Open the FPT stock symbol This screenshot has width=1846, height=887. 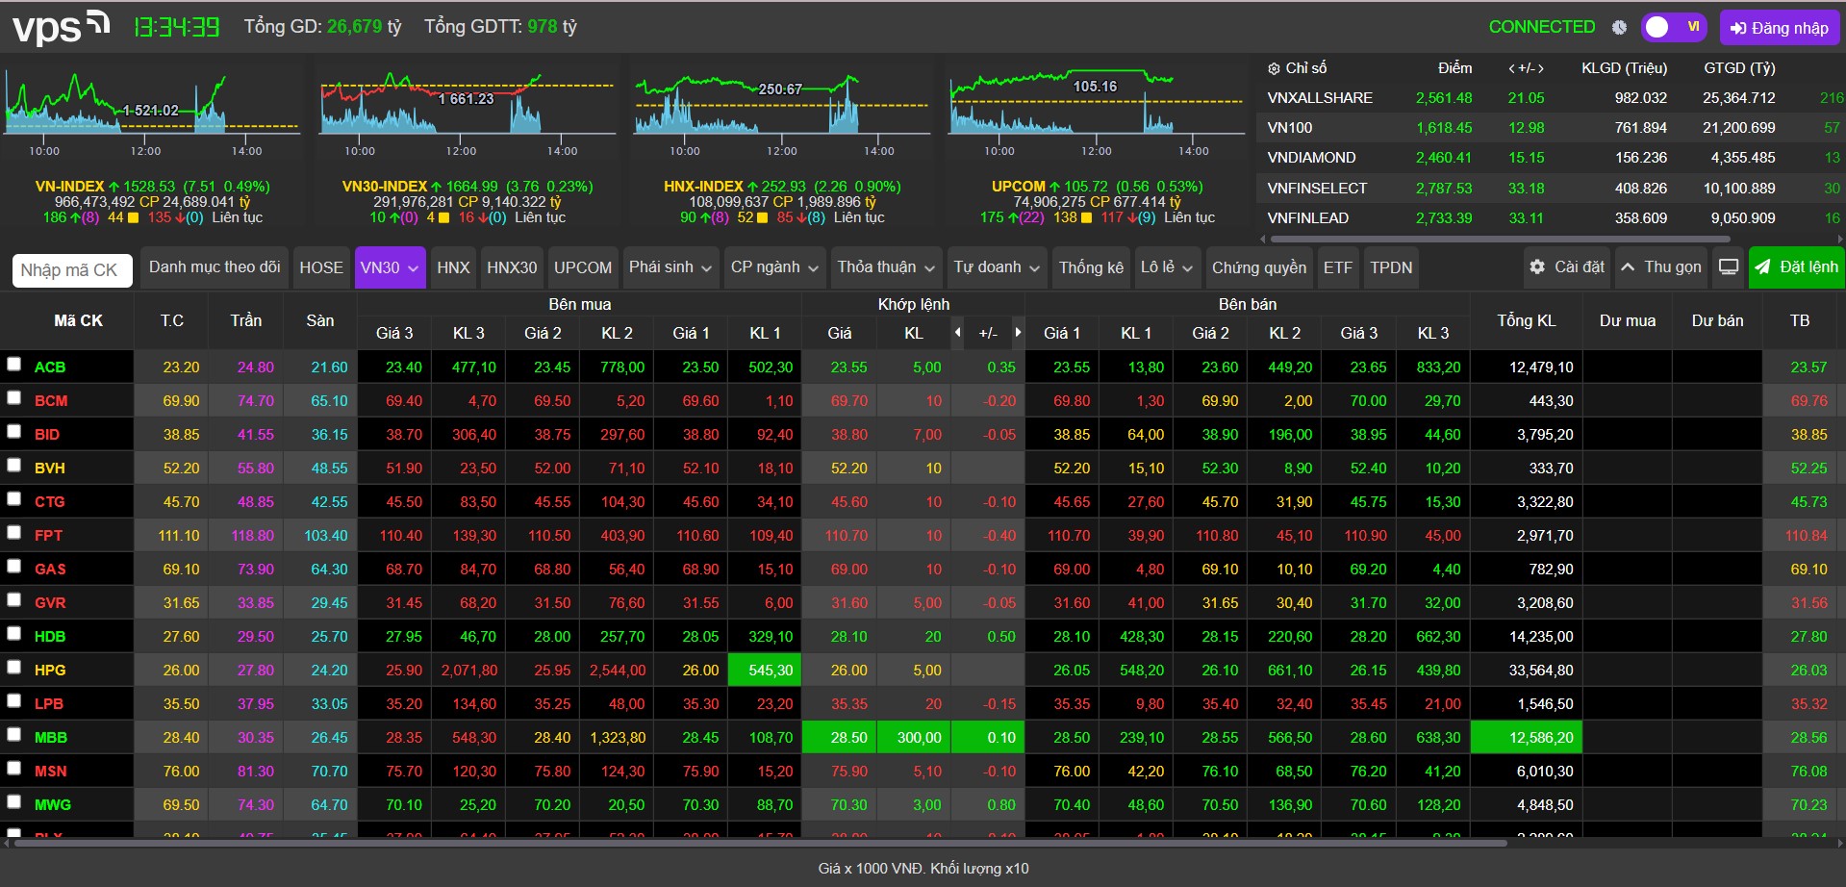click(x=48, y=536)
